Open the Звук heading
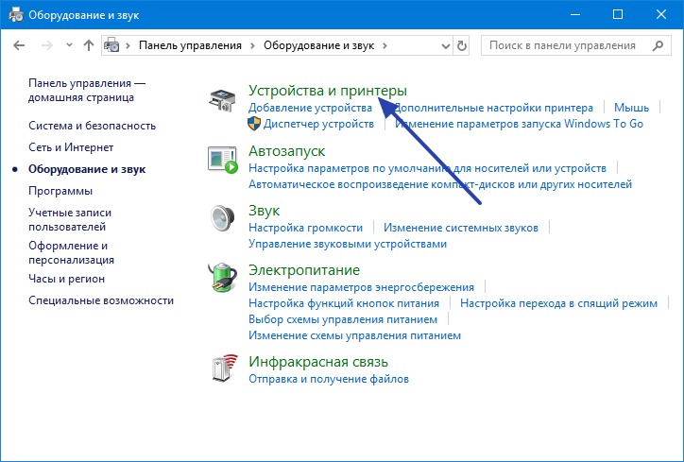Image resolution: width=684 pixels, height=462 pixels. (264, 211)
